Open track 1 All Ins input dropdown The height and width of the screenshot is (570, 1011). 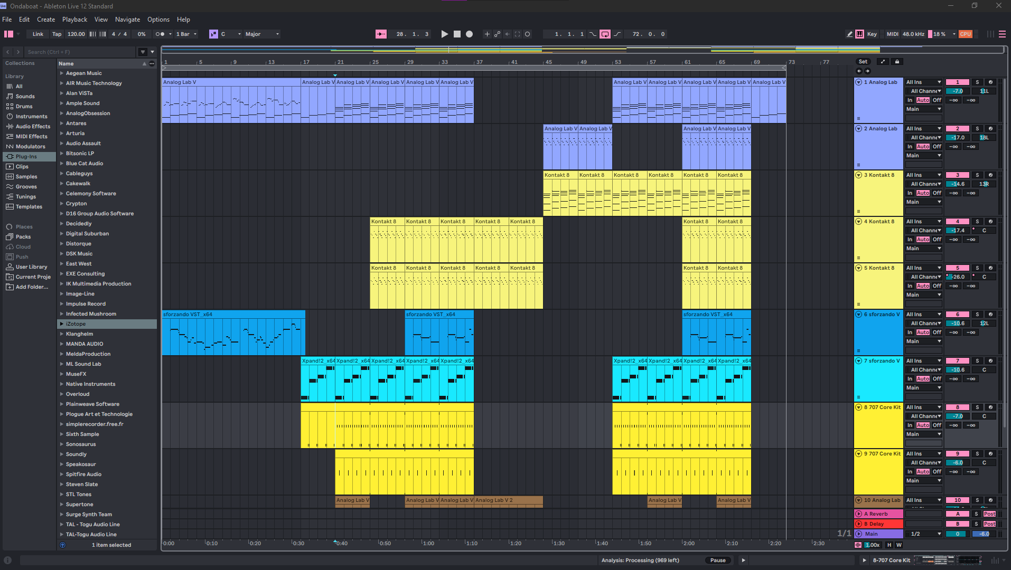(924, 82)
